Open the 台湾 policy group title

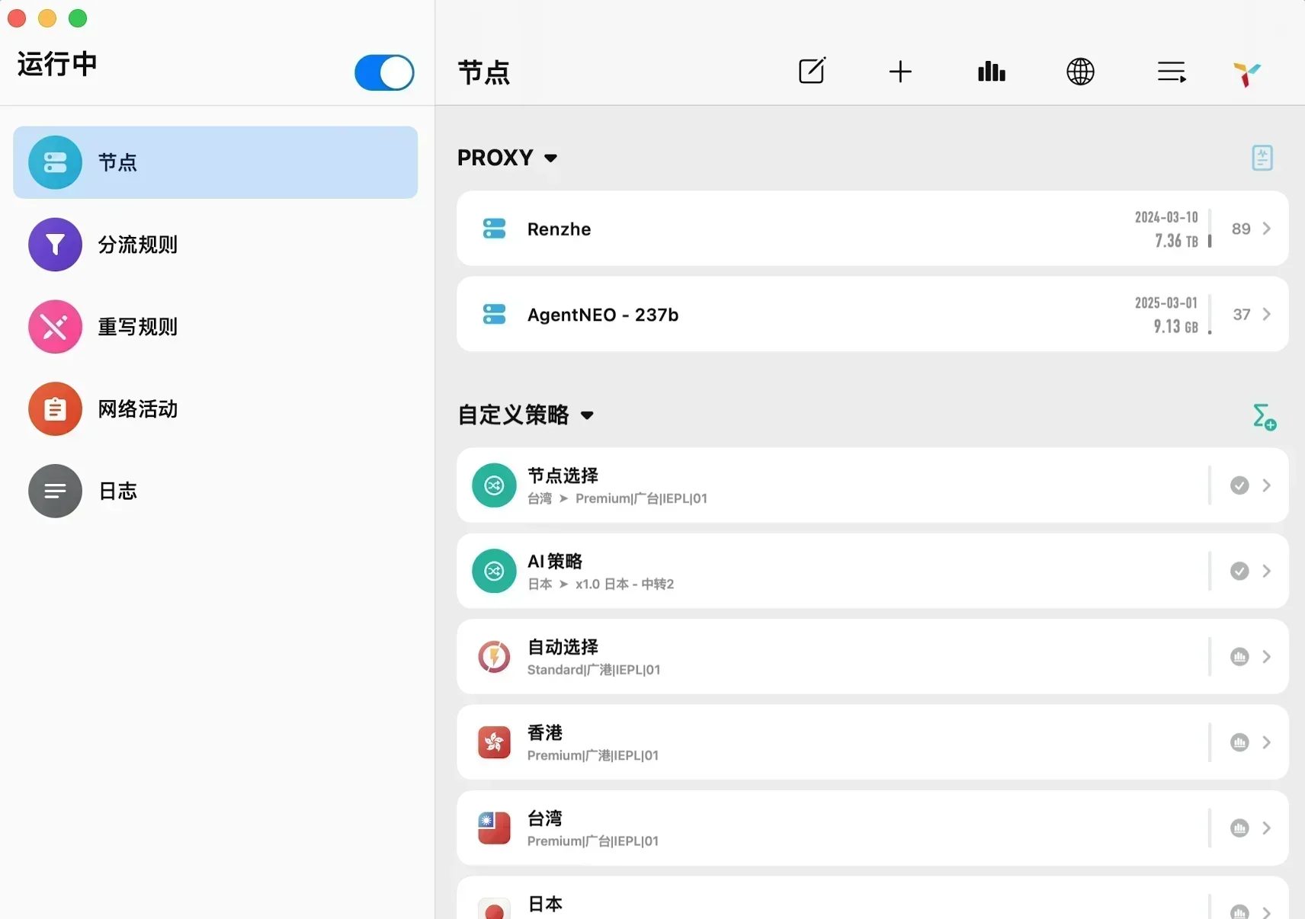click(x=545, y=818)
